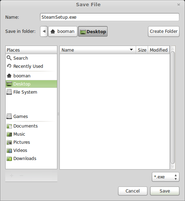This screenshot has height=201, width=185.
Task: Select the Desktop text in the Places list
Action: click(x=22, y=84)
